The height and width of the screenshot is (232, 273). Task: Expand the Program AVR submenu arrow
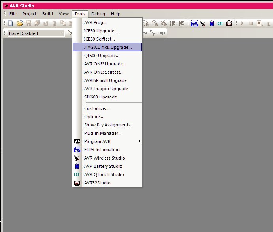point(139,141)
